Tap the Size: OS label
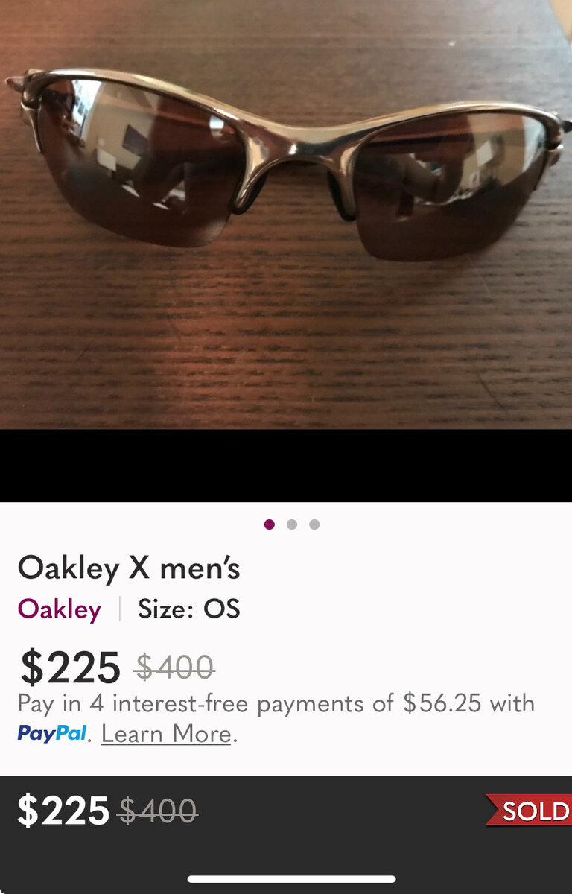This screenshot has height=894, width=572. tap(189, 609)
